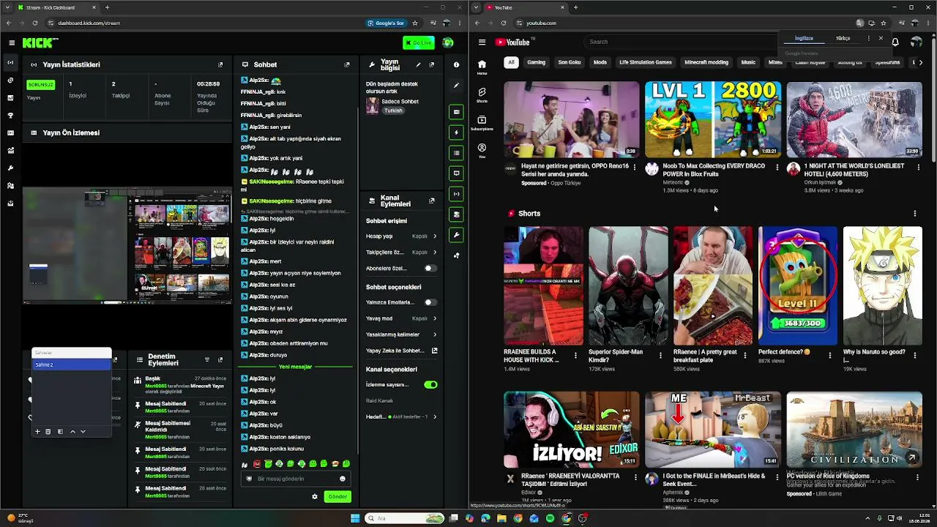Open the YouTube guide hamburger menu
This screenshot has width=937, height=527.
[x=482, y=42]
